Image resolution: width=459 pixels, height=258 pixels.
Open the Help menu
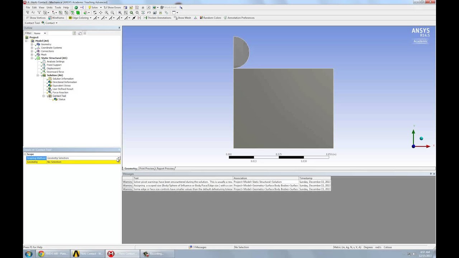[66, 8]
